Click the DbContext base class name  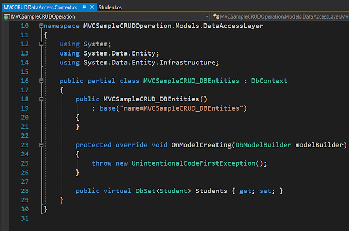[269, 81]
